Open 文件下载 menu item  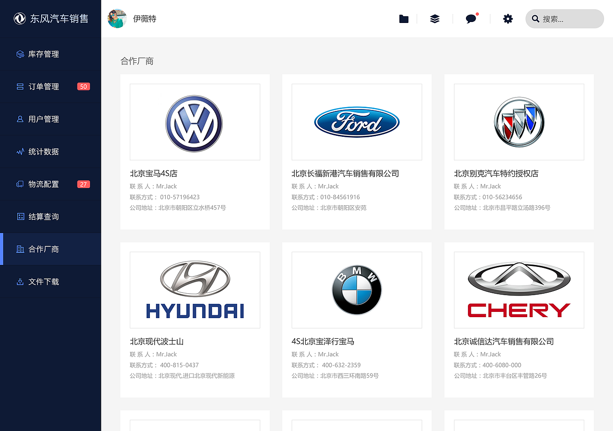pyautogui.click(x=51, y=282)
